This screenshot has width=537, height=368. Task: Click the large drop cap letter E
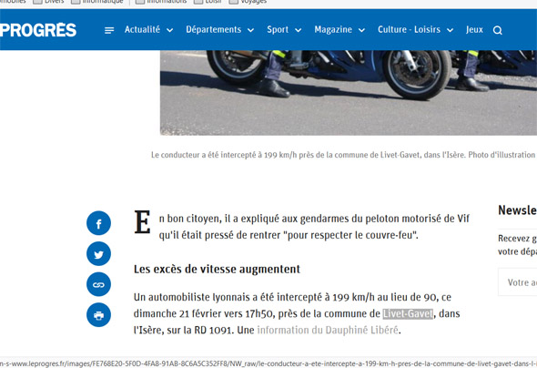[x=142, y=222]
